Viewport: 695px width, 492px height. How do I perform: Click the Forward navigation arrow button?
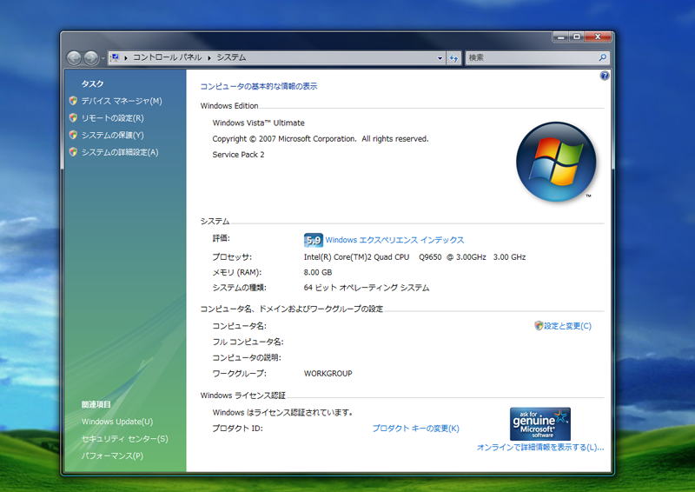click(91, 57)
